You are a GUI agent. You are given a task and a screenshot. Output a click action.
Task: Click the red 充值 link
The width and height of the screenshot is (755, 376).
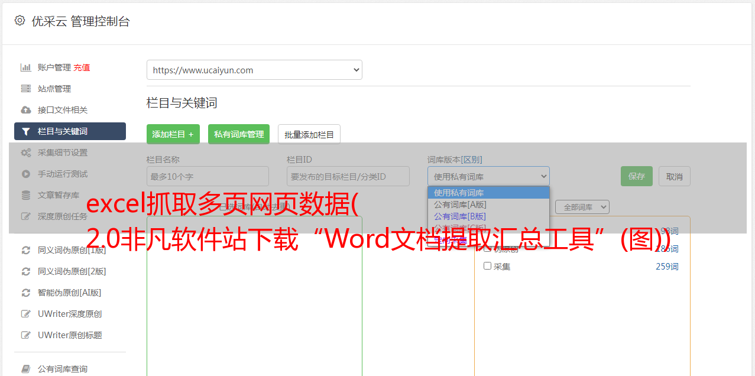tap(82, 67)
